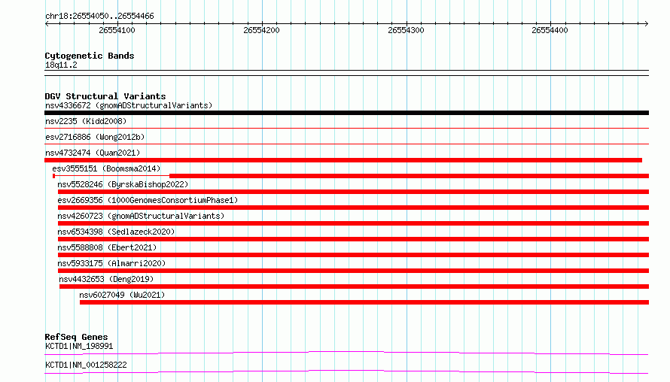
Task: Click the red bar under nsv6027049 (Wu2021)
Action: [364, 302]
